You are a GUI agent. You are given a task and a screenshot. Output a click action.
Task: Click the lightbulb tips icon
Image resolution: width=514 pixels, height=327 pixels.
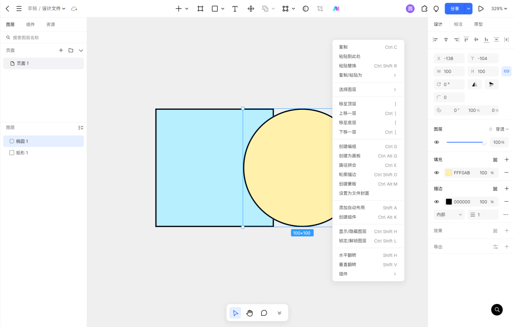click(x=436, y=9)
